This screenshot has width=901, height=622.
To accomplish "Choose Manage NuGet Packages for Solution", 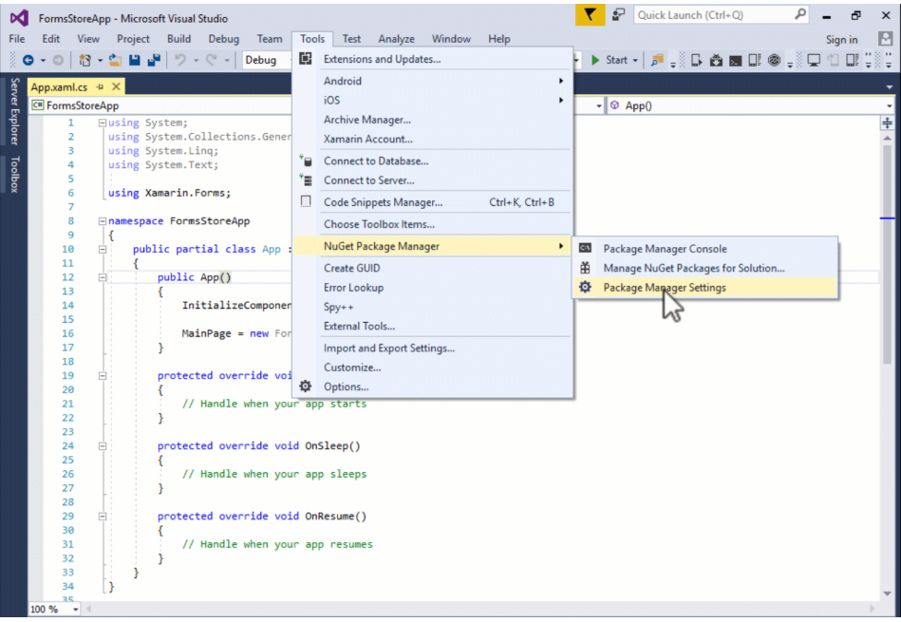I will pyautogui.click(x=705, y=268).
